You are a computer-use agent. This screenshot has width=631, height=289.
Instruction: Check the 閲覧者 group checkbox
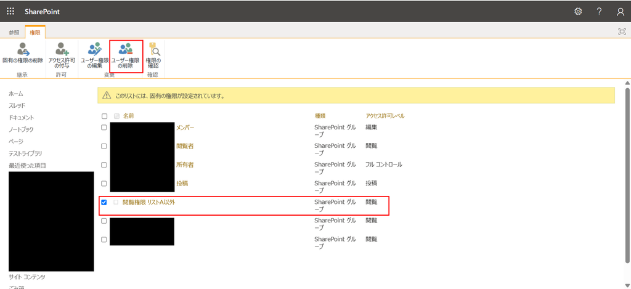click(x=104, y=146)
